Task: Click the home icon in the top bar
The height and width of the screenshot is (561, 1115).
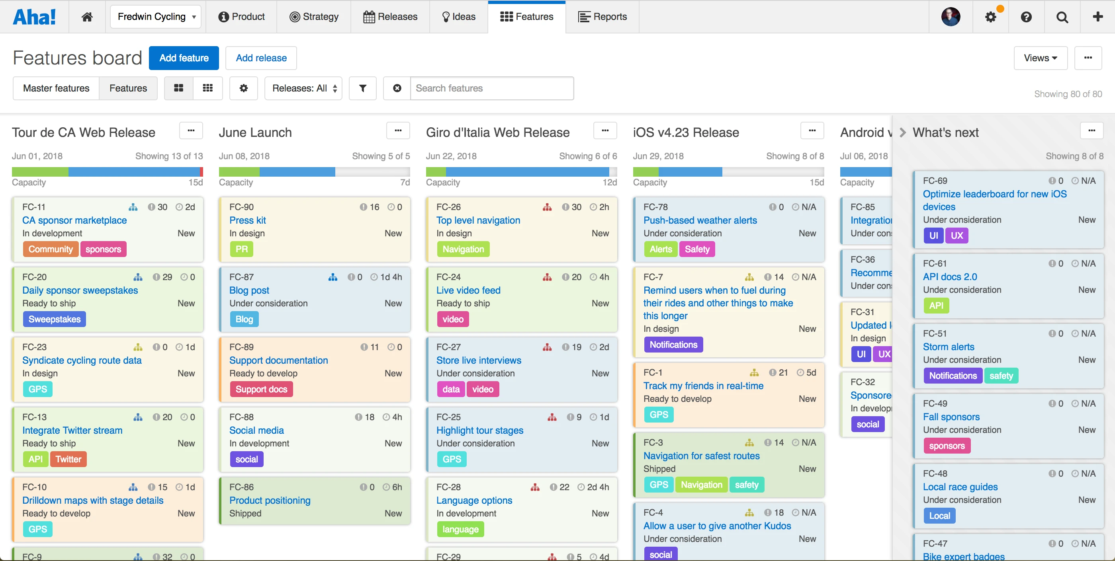Action: tap(87, 17)
